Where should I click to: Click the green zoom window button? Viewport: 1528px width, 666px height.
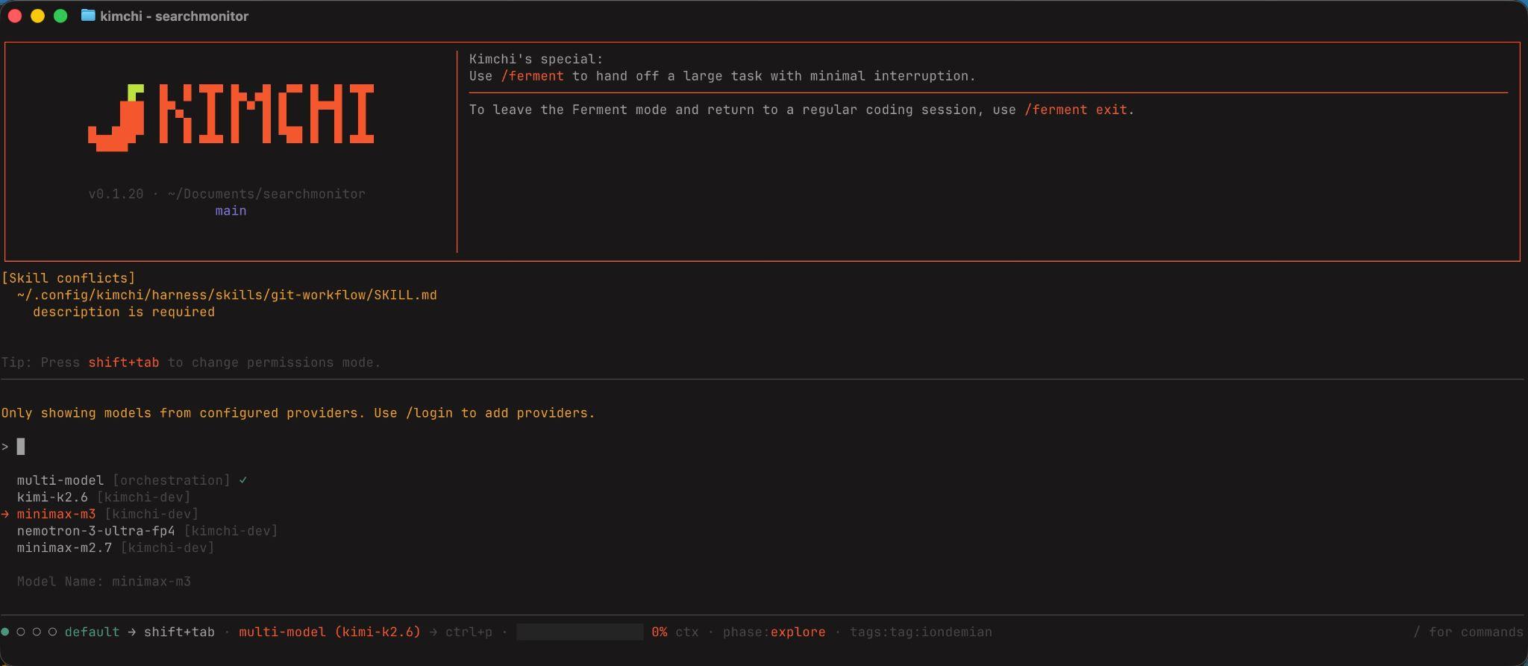(x=60, y=16)
